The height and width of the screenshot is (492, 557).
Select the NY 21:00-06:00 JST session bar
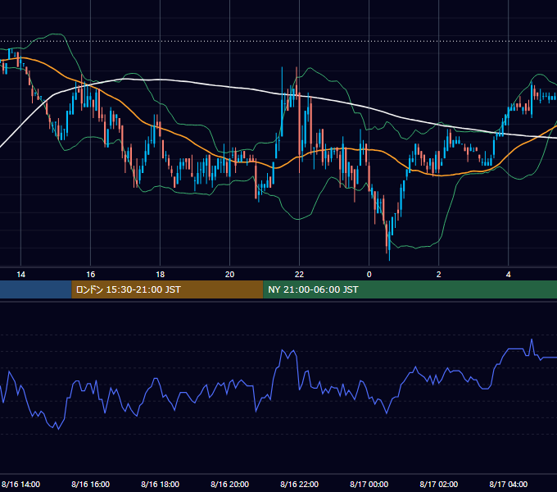click(410, 289)
